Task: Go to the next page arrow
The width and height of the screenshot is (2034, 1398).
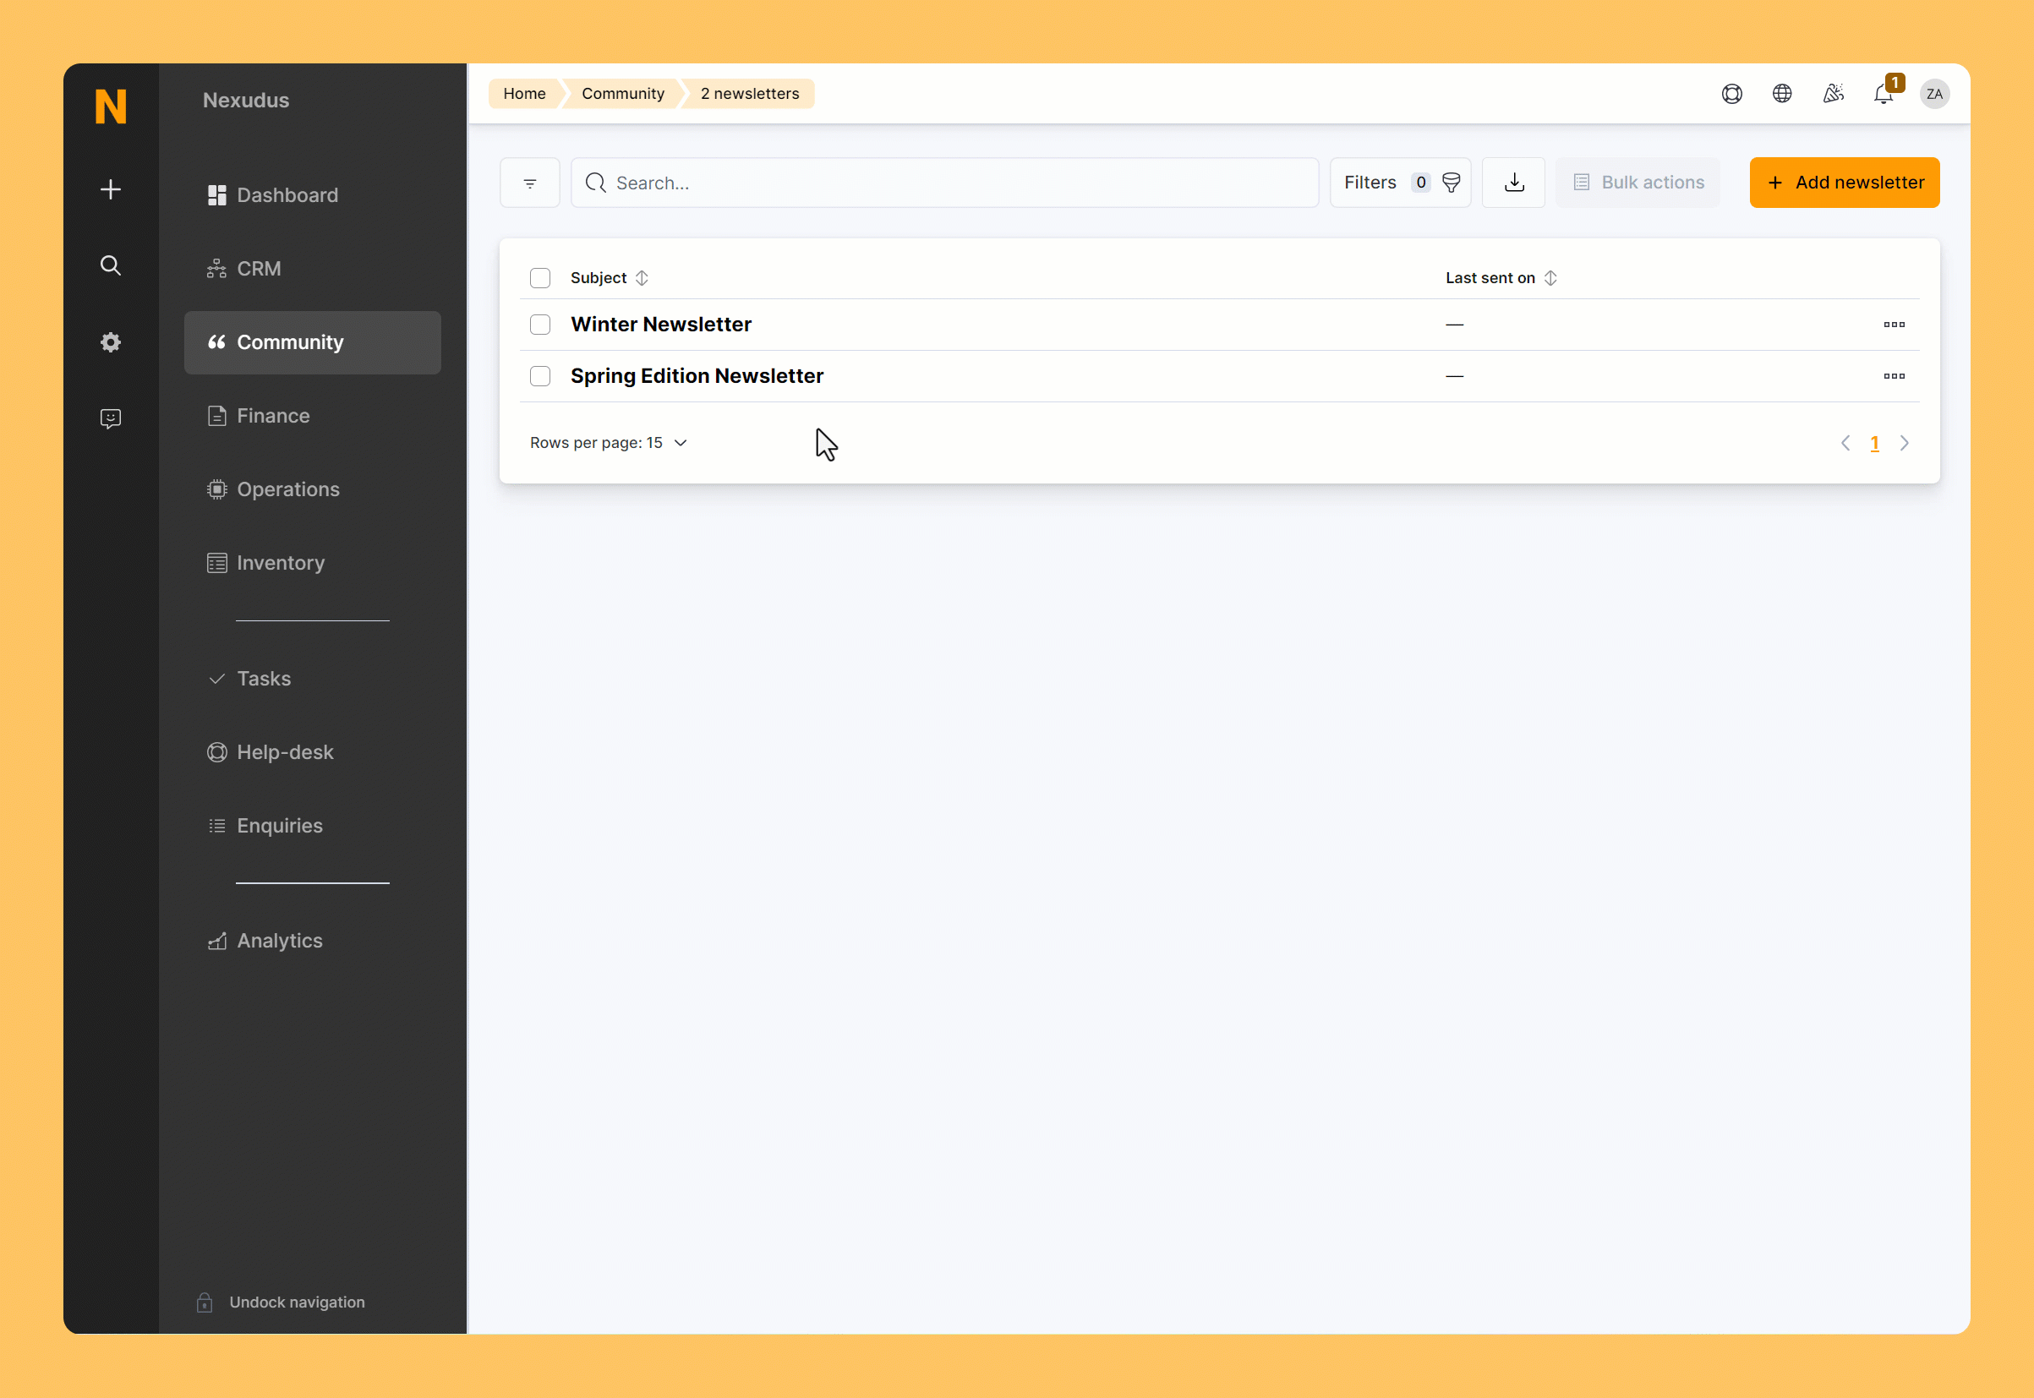Action: (x=1904, y=443)
